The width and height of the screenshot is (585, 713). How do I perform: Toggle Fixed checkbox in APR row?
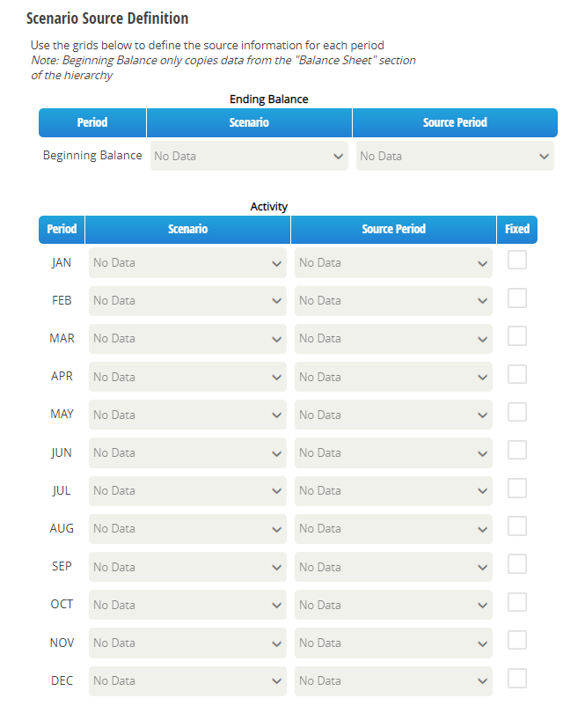point(517,374)
